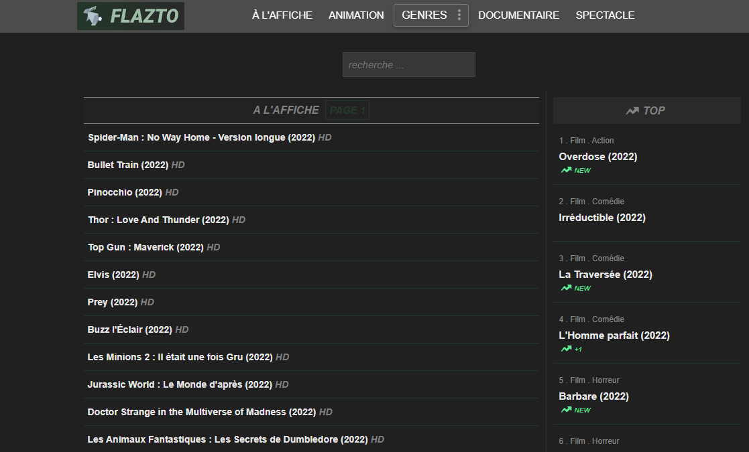
Task: Open Doctor Strange in the Multiverse of Madness
Action: tap(202, 412)
